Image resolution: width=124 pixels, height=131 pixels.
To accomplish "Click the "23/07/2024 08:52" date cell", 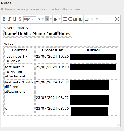I will coord(52,100).
